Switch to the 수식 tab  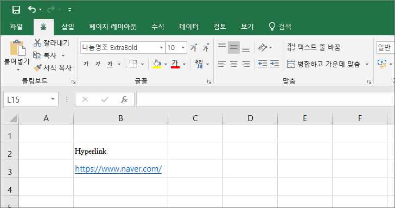(x=158, y=27)
